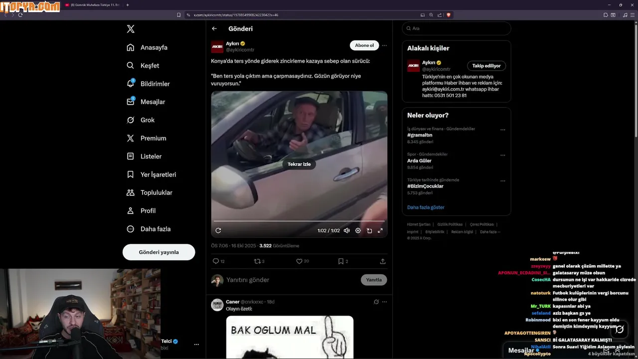
Task: Open a new browser tab
Action: point(127,5)
